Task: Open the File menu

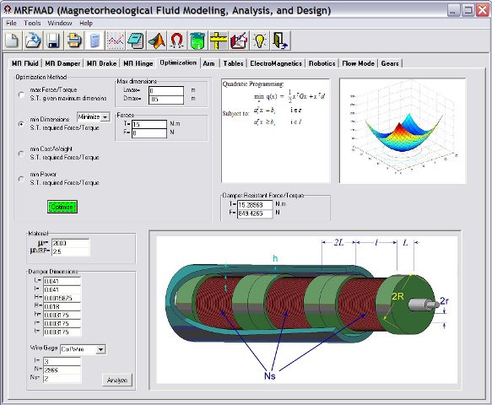Action: point(11,23)
